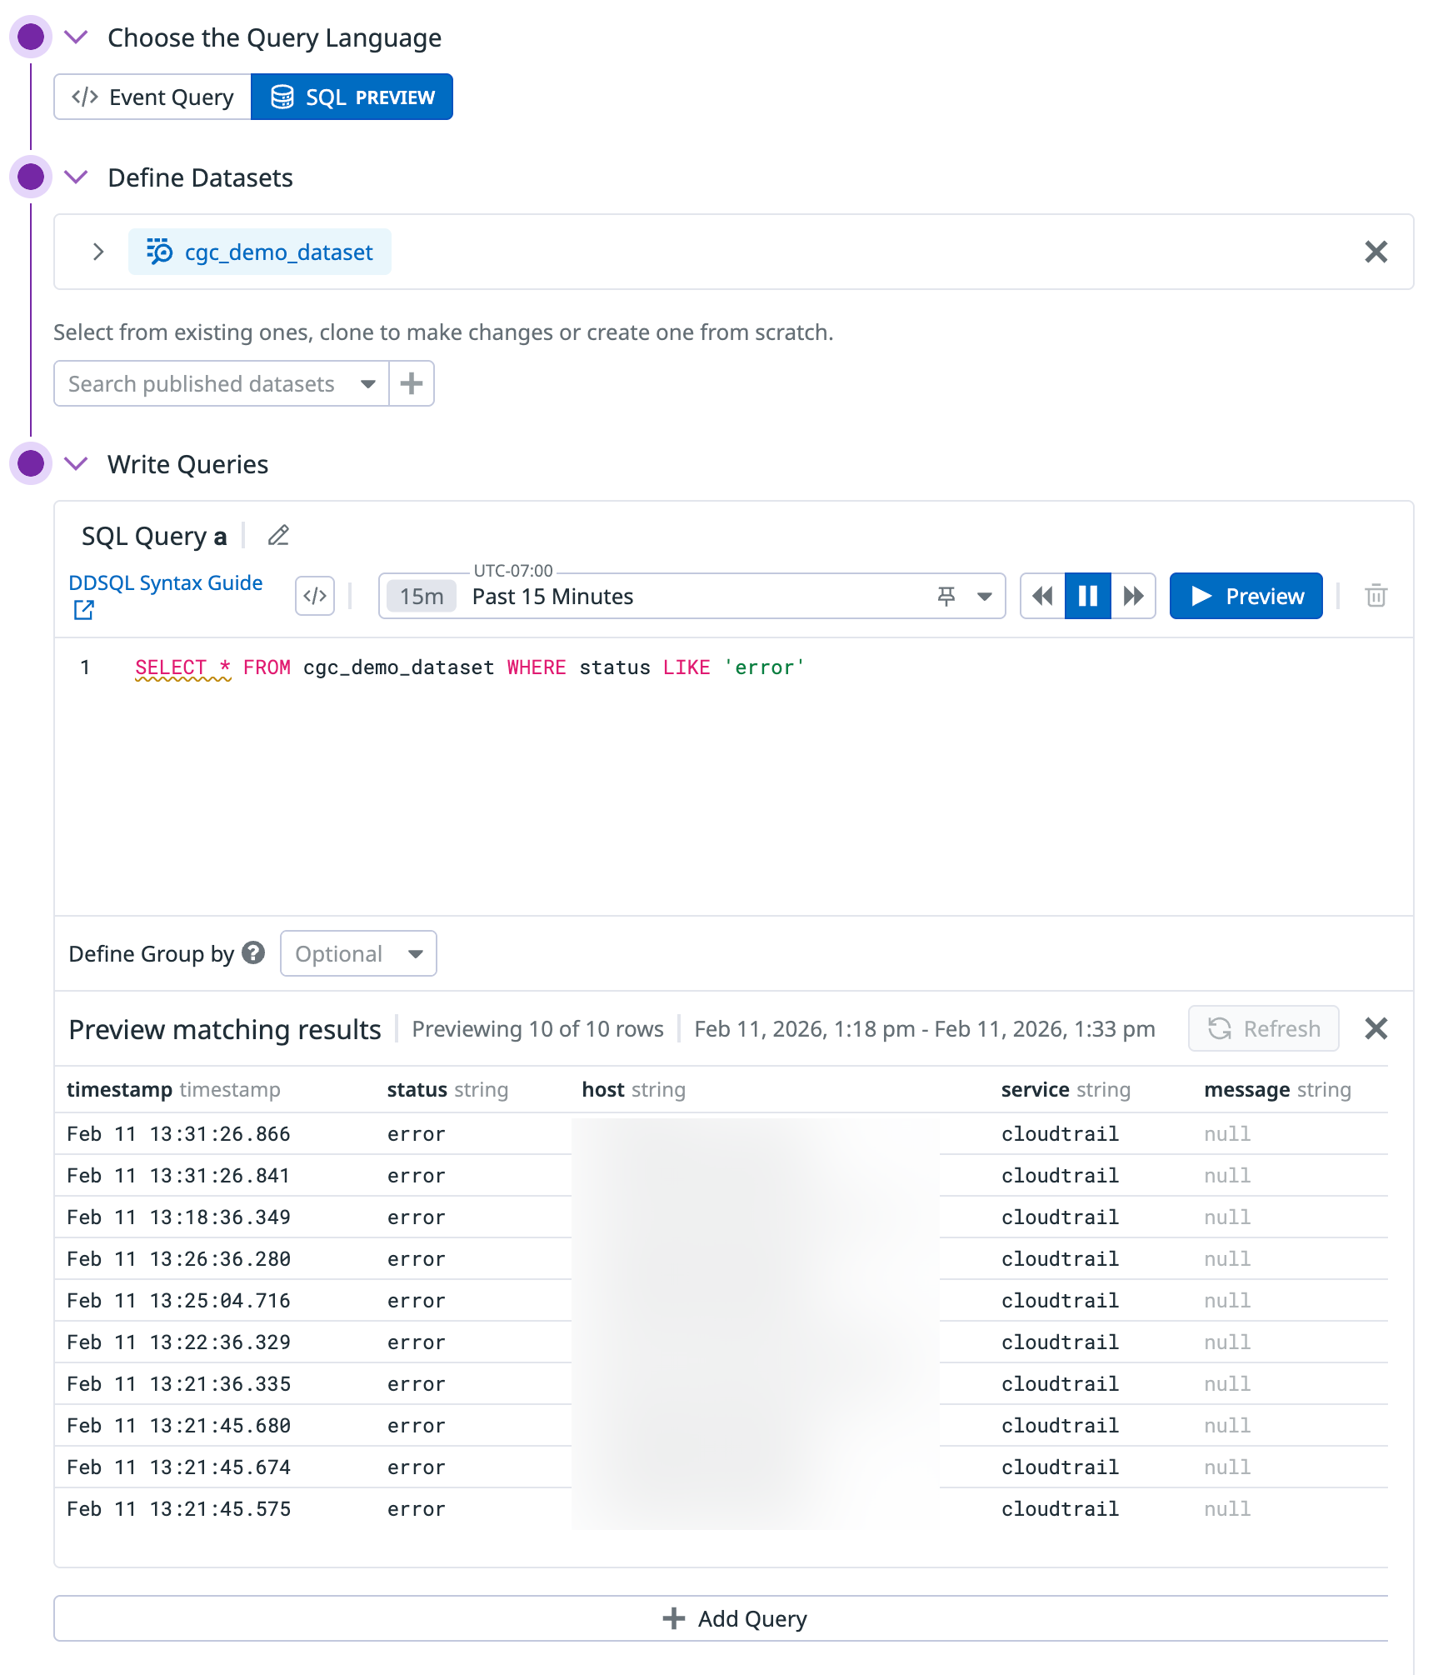Remove the cgc_demo_dataset with its X icon
Screen dimensions: 1443x1675
pos(1376,252)
